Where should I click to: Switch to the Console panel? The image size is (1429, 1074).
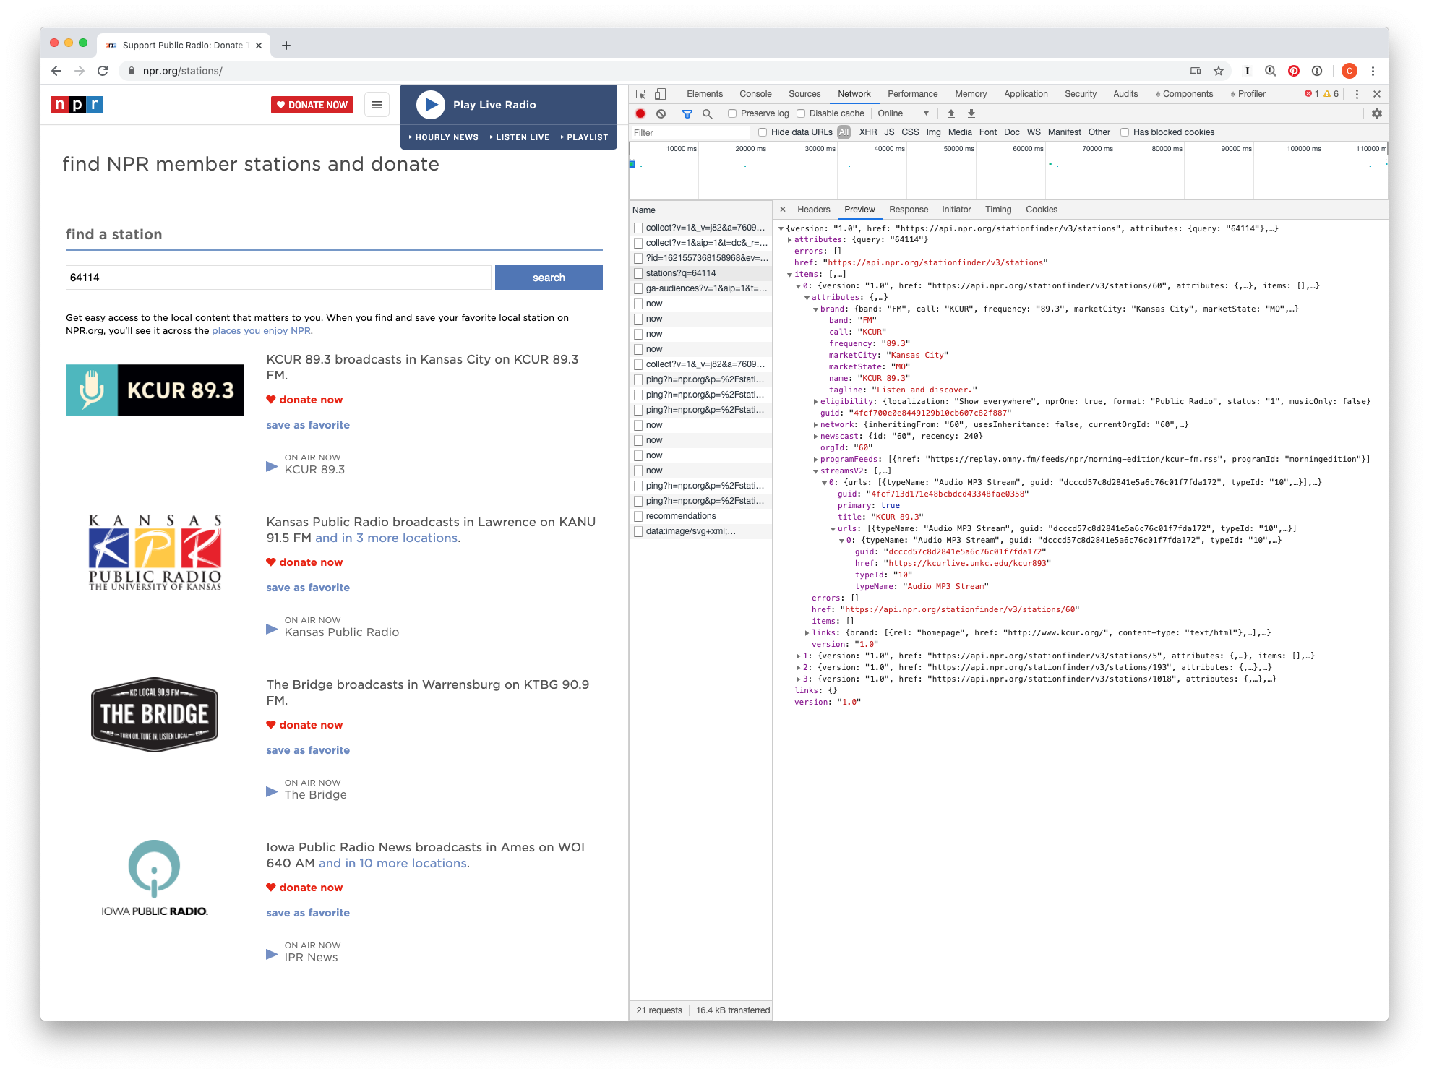click(755, 94)
